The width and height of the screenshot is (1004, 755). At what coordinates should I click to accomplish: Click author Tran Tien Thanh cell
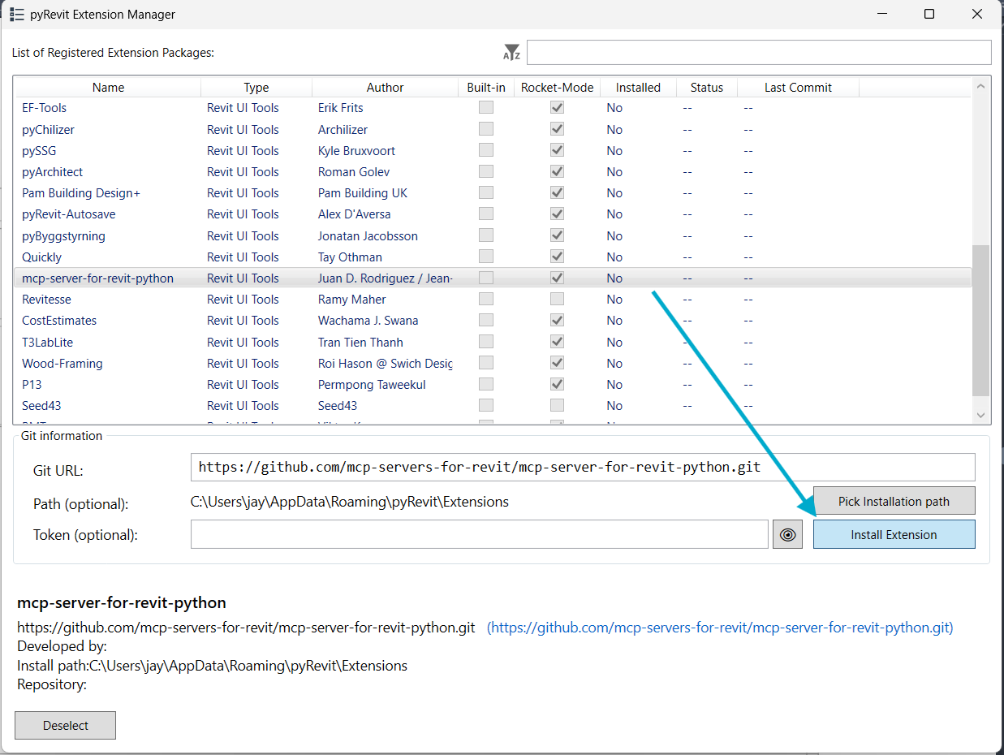tap(360, 342)
